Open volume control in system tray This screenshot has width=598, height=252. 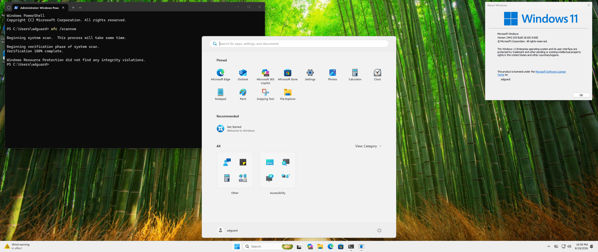point(569,247)
